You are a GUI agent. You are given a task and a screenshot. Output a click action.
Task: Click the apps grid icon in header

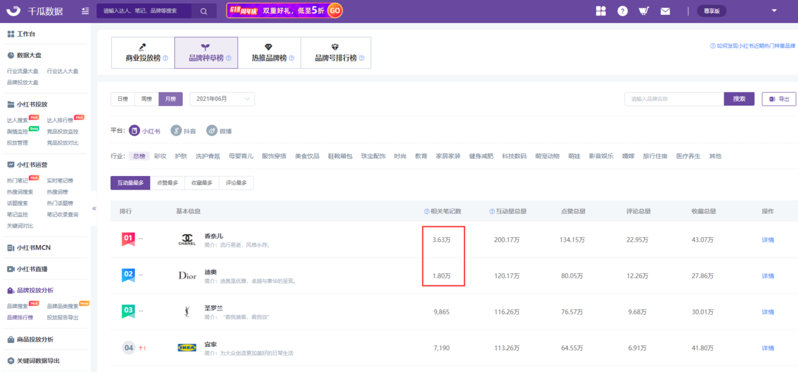tap(600, 11)
